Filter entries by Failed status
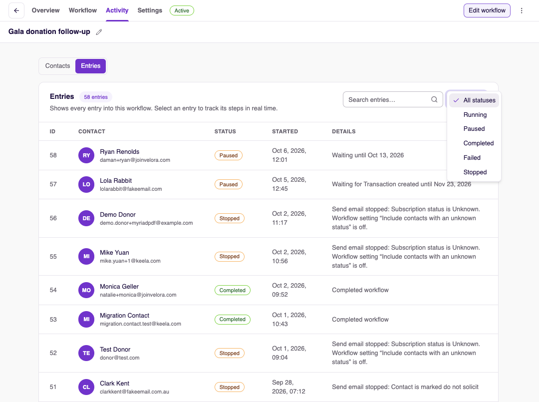Screen dimensions: 539x402 [474, 157]
